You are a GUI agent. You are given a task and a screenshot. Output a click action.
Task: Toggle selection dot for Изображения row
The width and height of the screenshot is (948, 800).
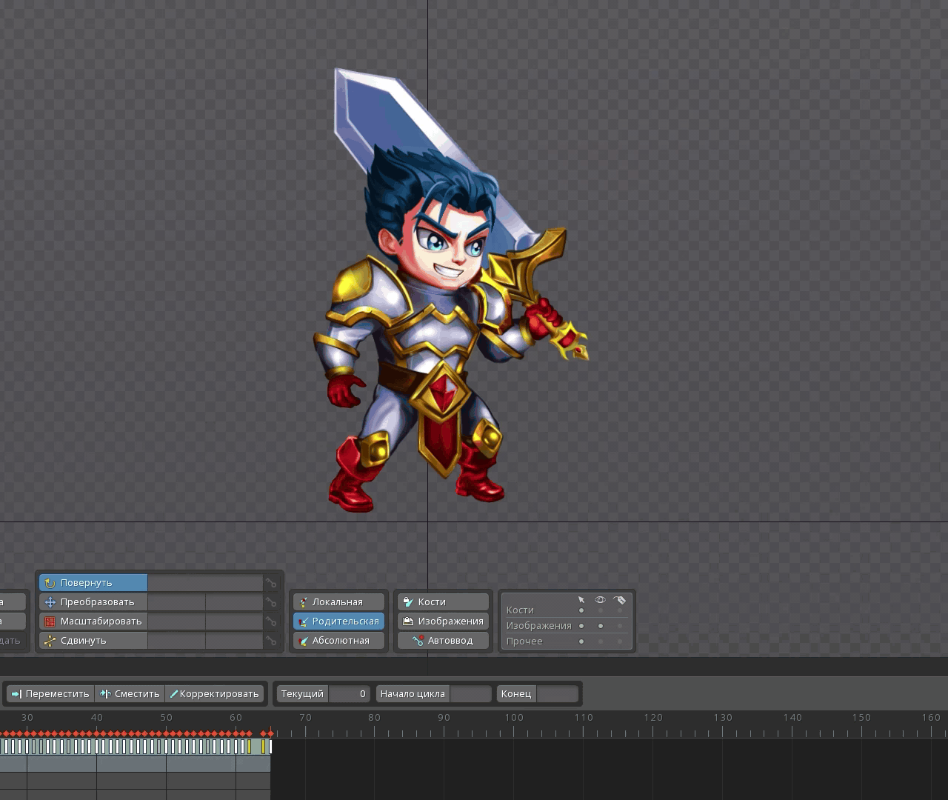[581, 626]
